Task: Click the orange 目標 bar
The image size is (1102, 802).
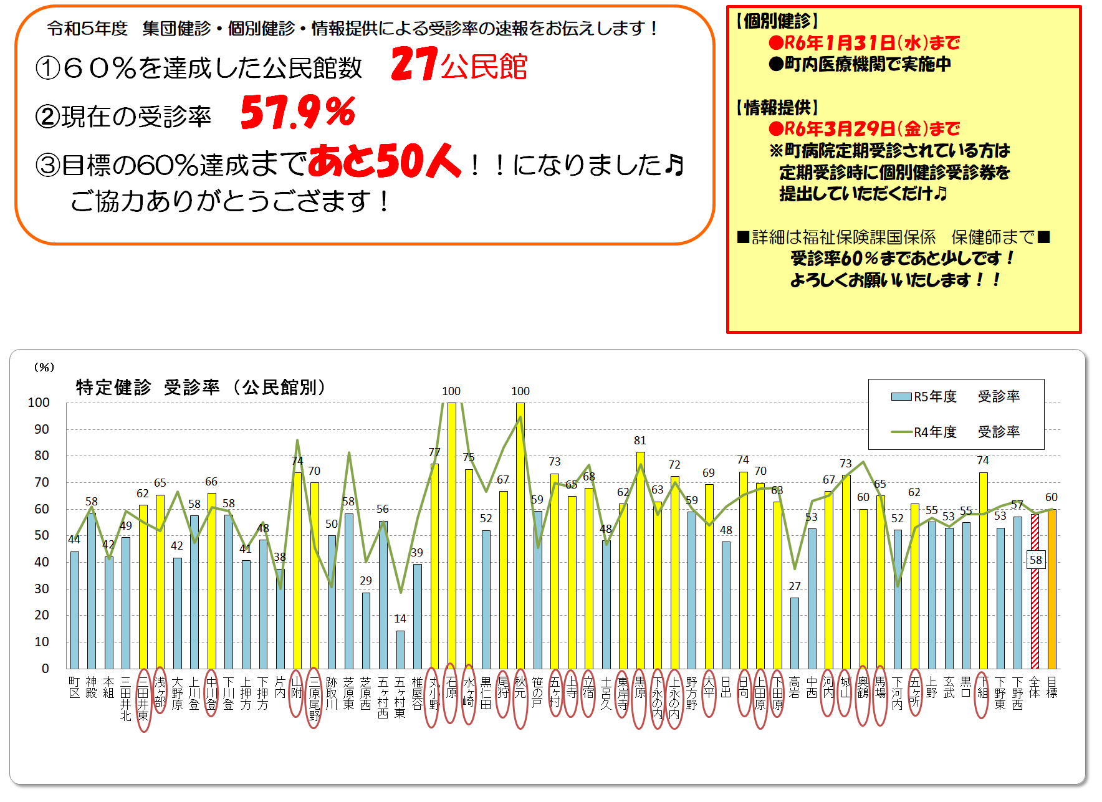Action: (x=1052, y=589)
